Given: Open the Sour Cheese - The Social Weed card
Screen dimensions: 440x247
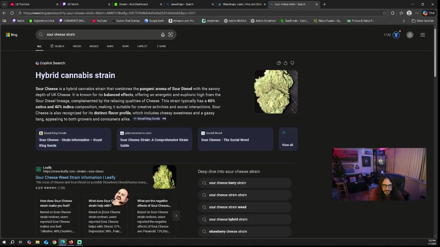Looking at the screenshot, I should click(235, 139).
